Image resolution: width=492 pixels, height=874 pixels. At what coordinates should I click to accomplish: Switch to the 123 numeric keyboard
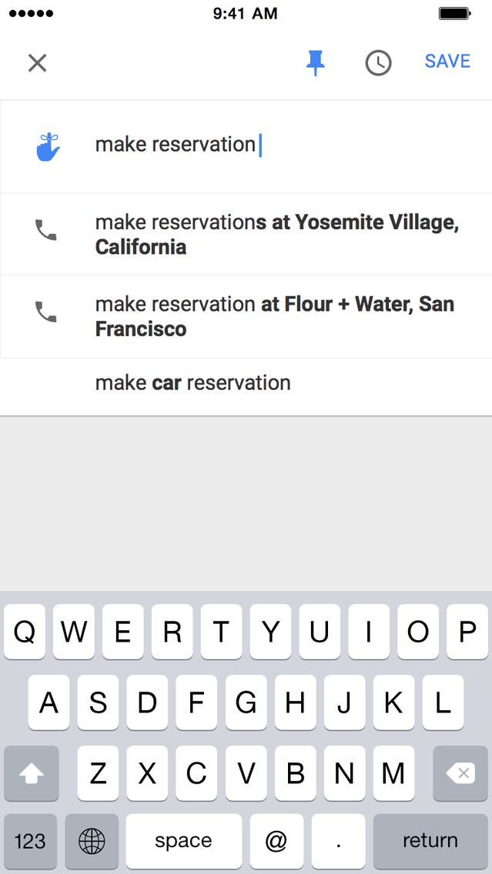tap(30, 841)
